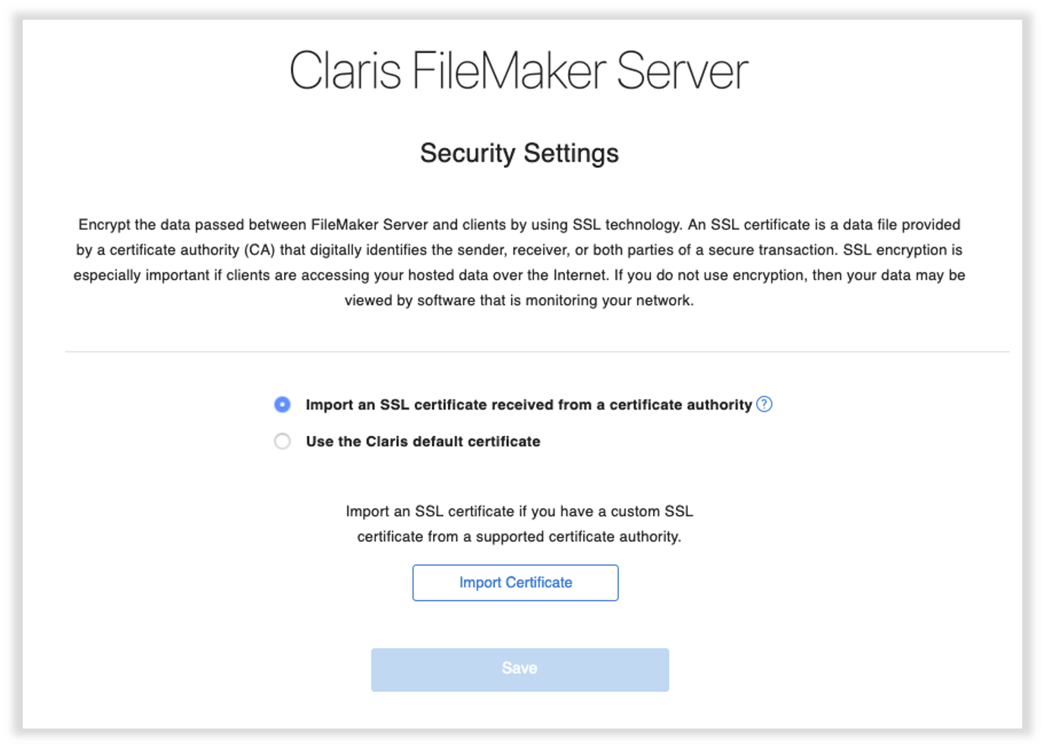
Task: Click the Import an SSL certificate label text
Action: pyautogui.click(x=527, y=404)
